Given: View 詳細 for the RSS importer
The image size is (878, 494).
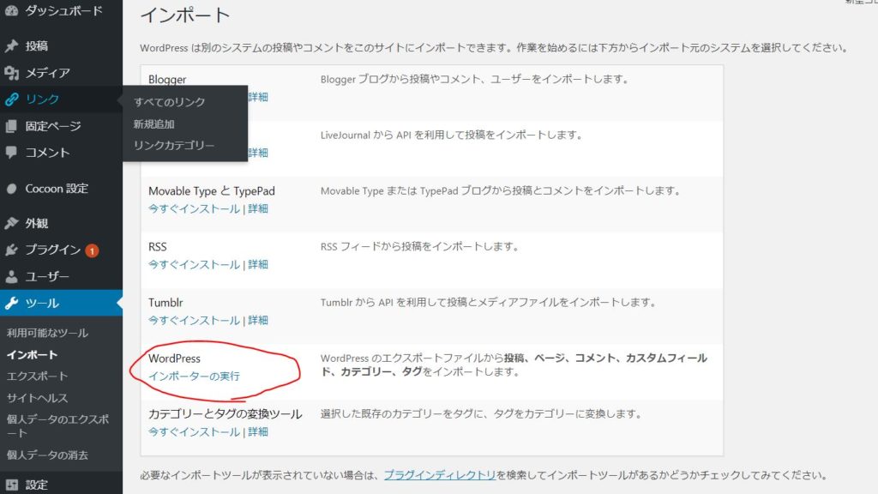Looking at the screenshot, I should tap(257, 264).
